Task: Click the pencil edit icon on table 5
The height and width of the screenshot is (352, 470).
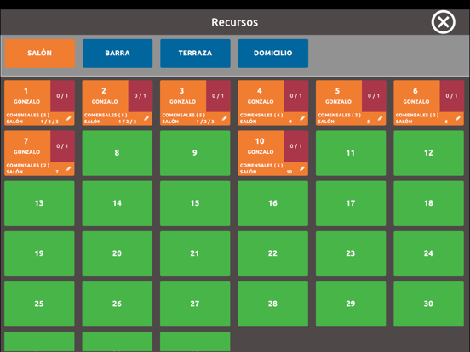Action: tap(380, 118)
